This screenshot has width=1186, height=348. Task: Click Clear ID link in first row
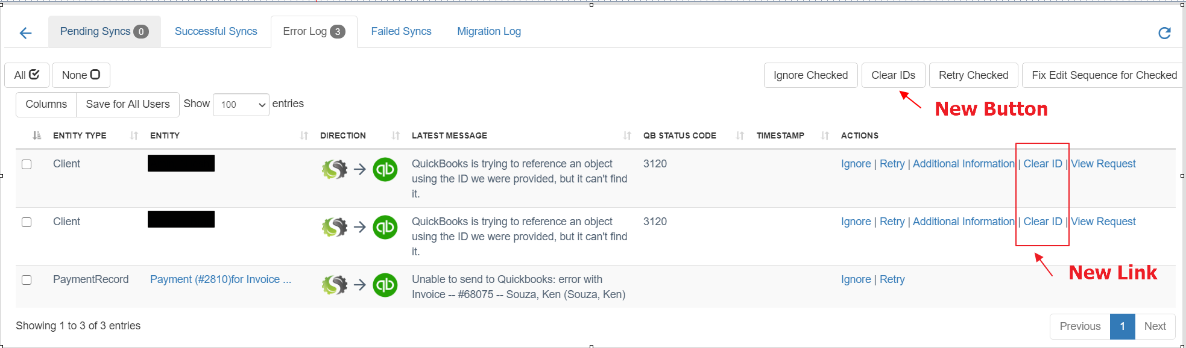[x=1042, y=164]
